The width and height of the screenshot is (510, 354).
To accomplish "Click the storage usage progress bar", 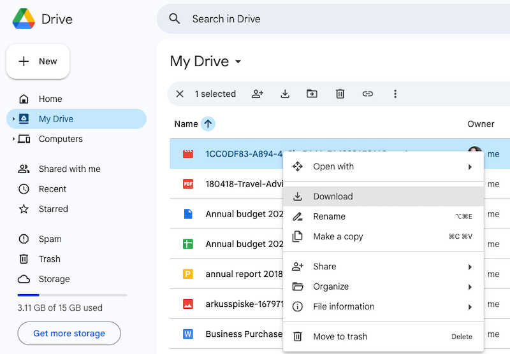I will [x=72, y=295].
